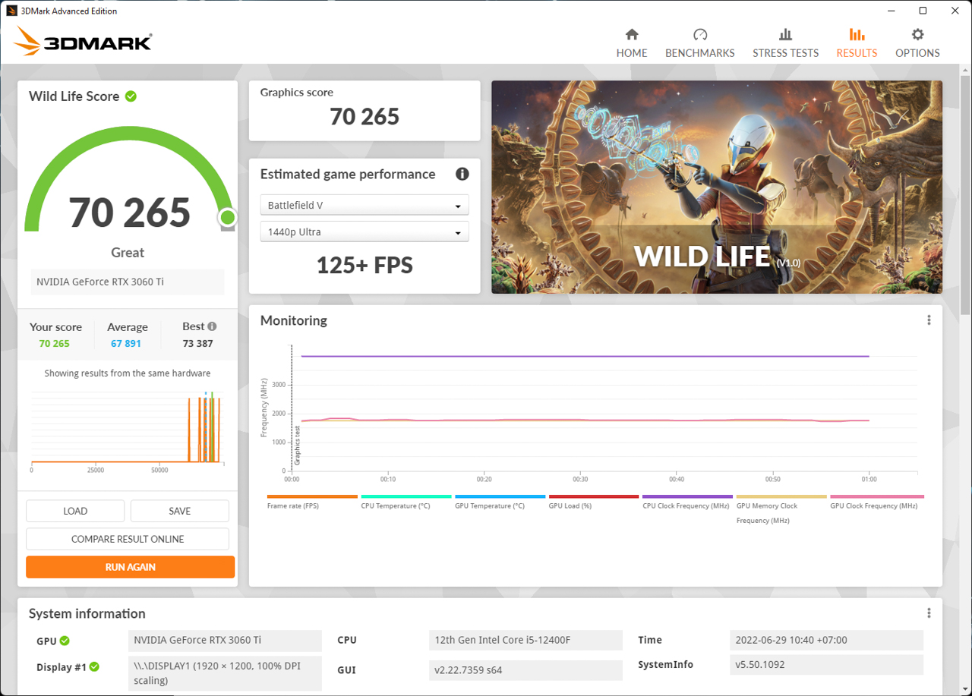
Task: Click the vertical scrollbar
Action: click(965, 194)
